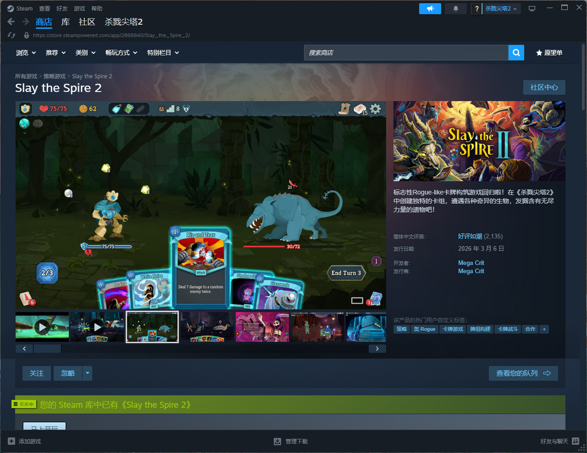Click the Mega Crit developer link
This screenshot has width=587, height=453.
471,263
